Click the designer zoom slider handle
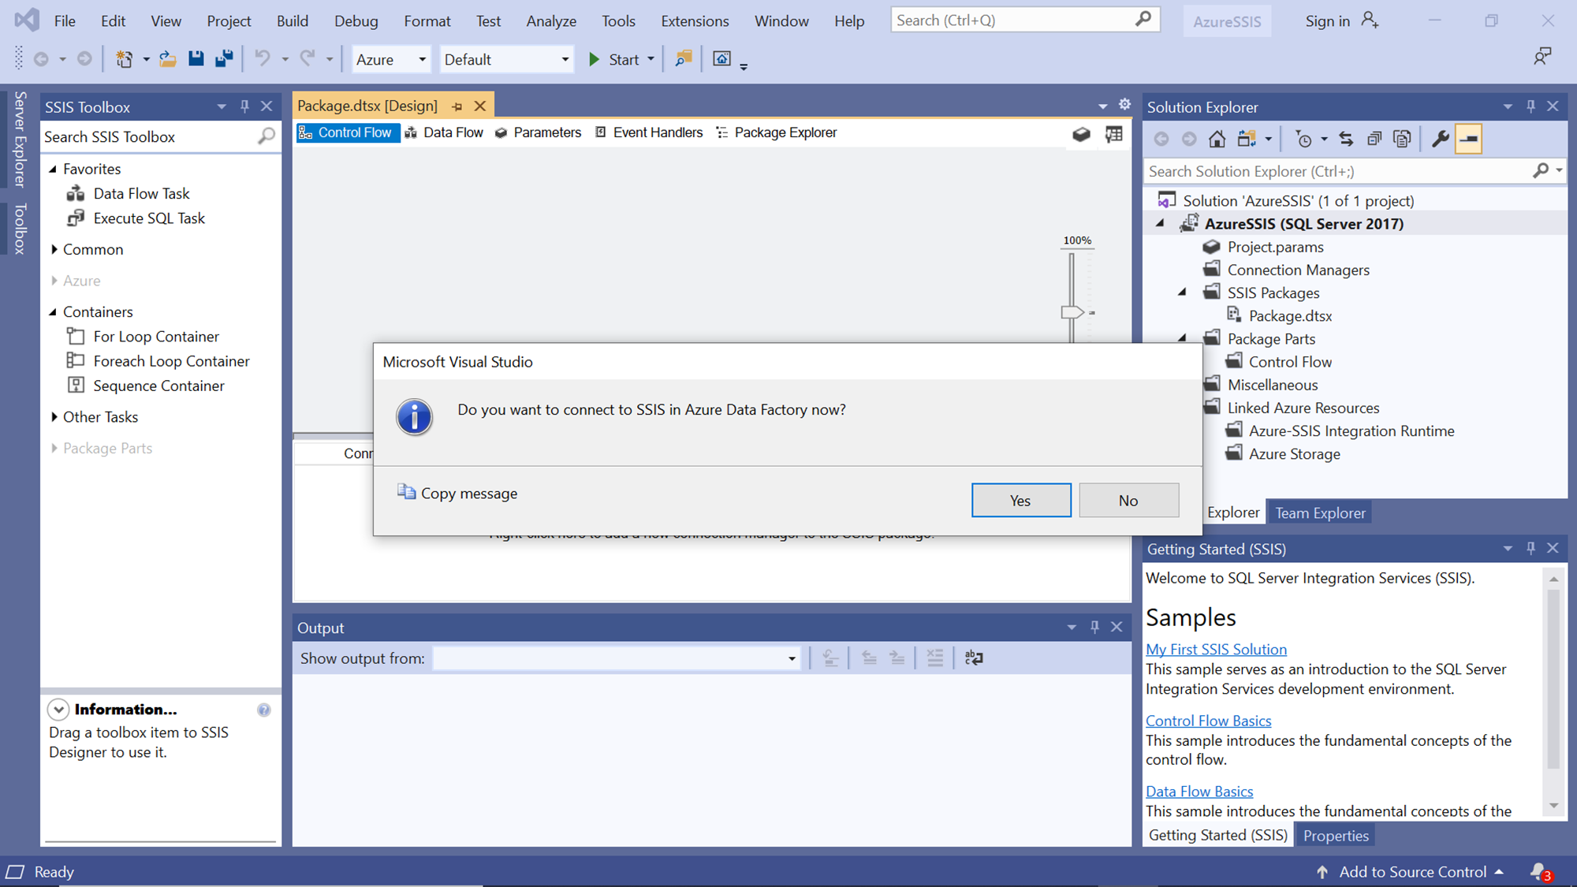 [1072, 312]
